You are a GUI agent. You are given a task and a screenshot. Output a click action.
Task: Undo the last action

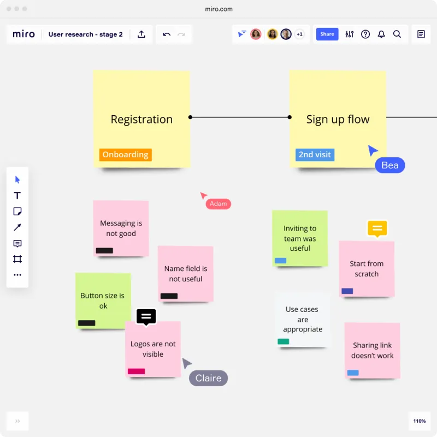[167, 34]
